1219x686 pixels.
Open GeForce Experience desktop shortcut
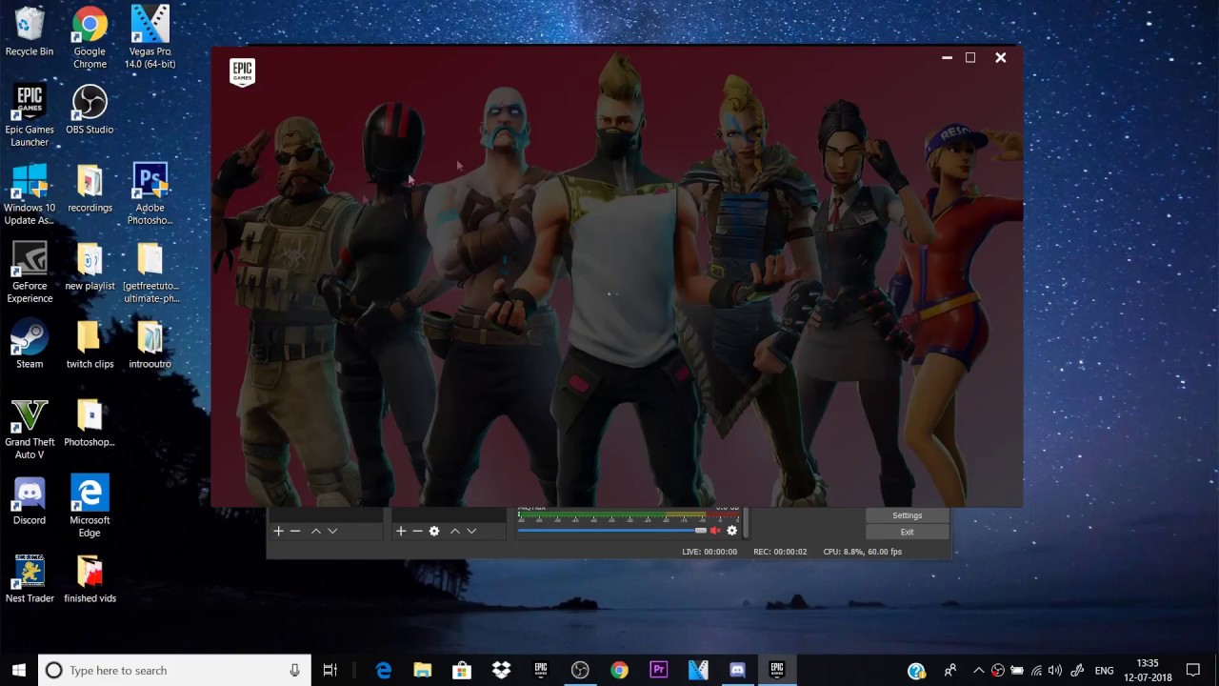pos(30,272)
